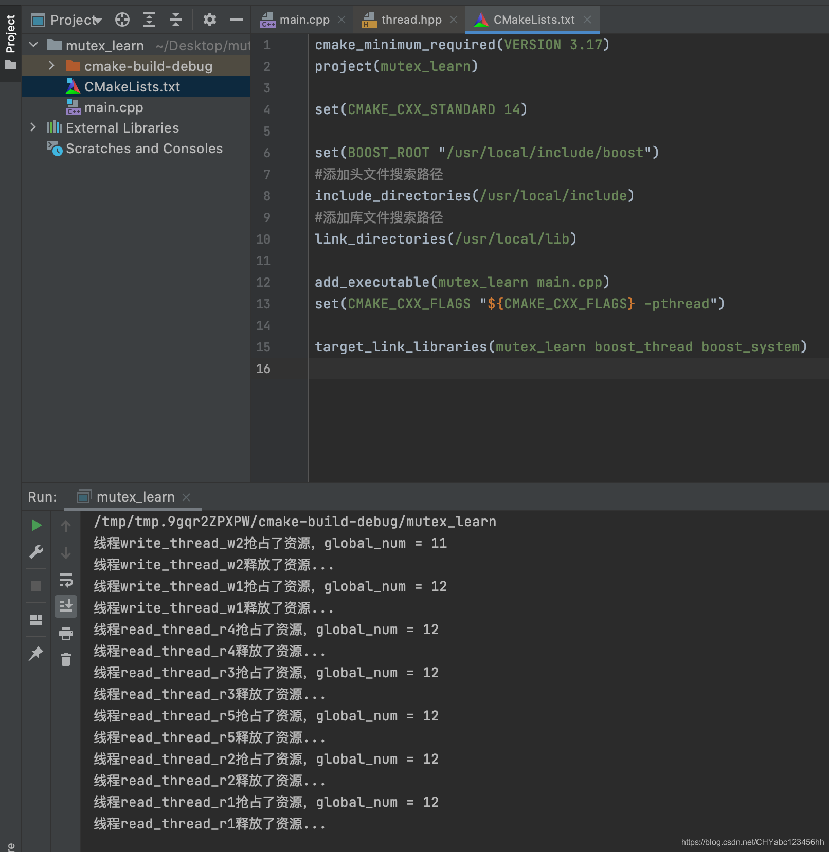Click the Select Opened File locate icon

click(x=122, y=20)
